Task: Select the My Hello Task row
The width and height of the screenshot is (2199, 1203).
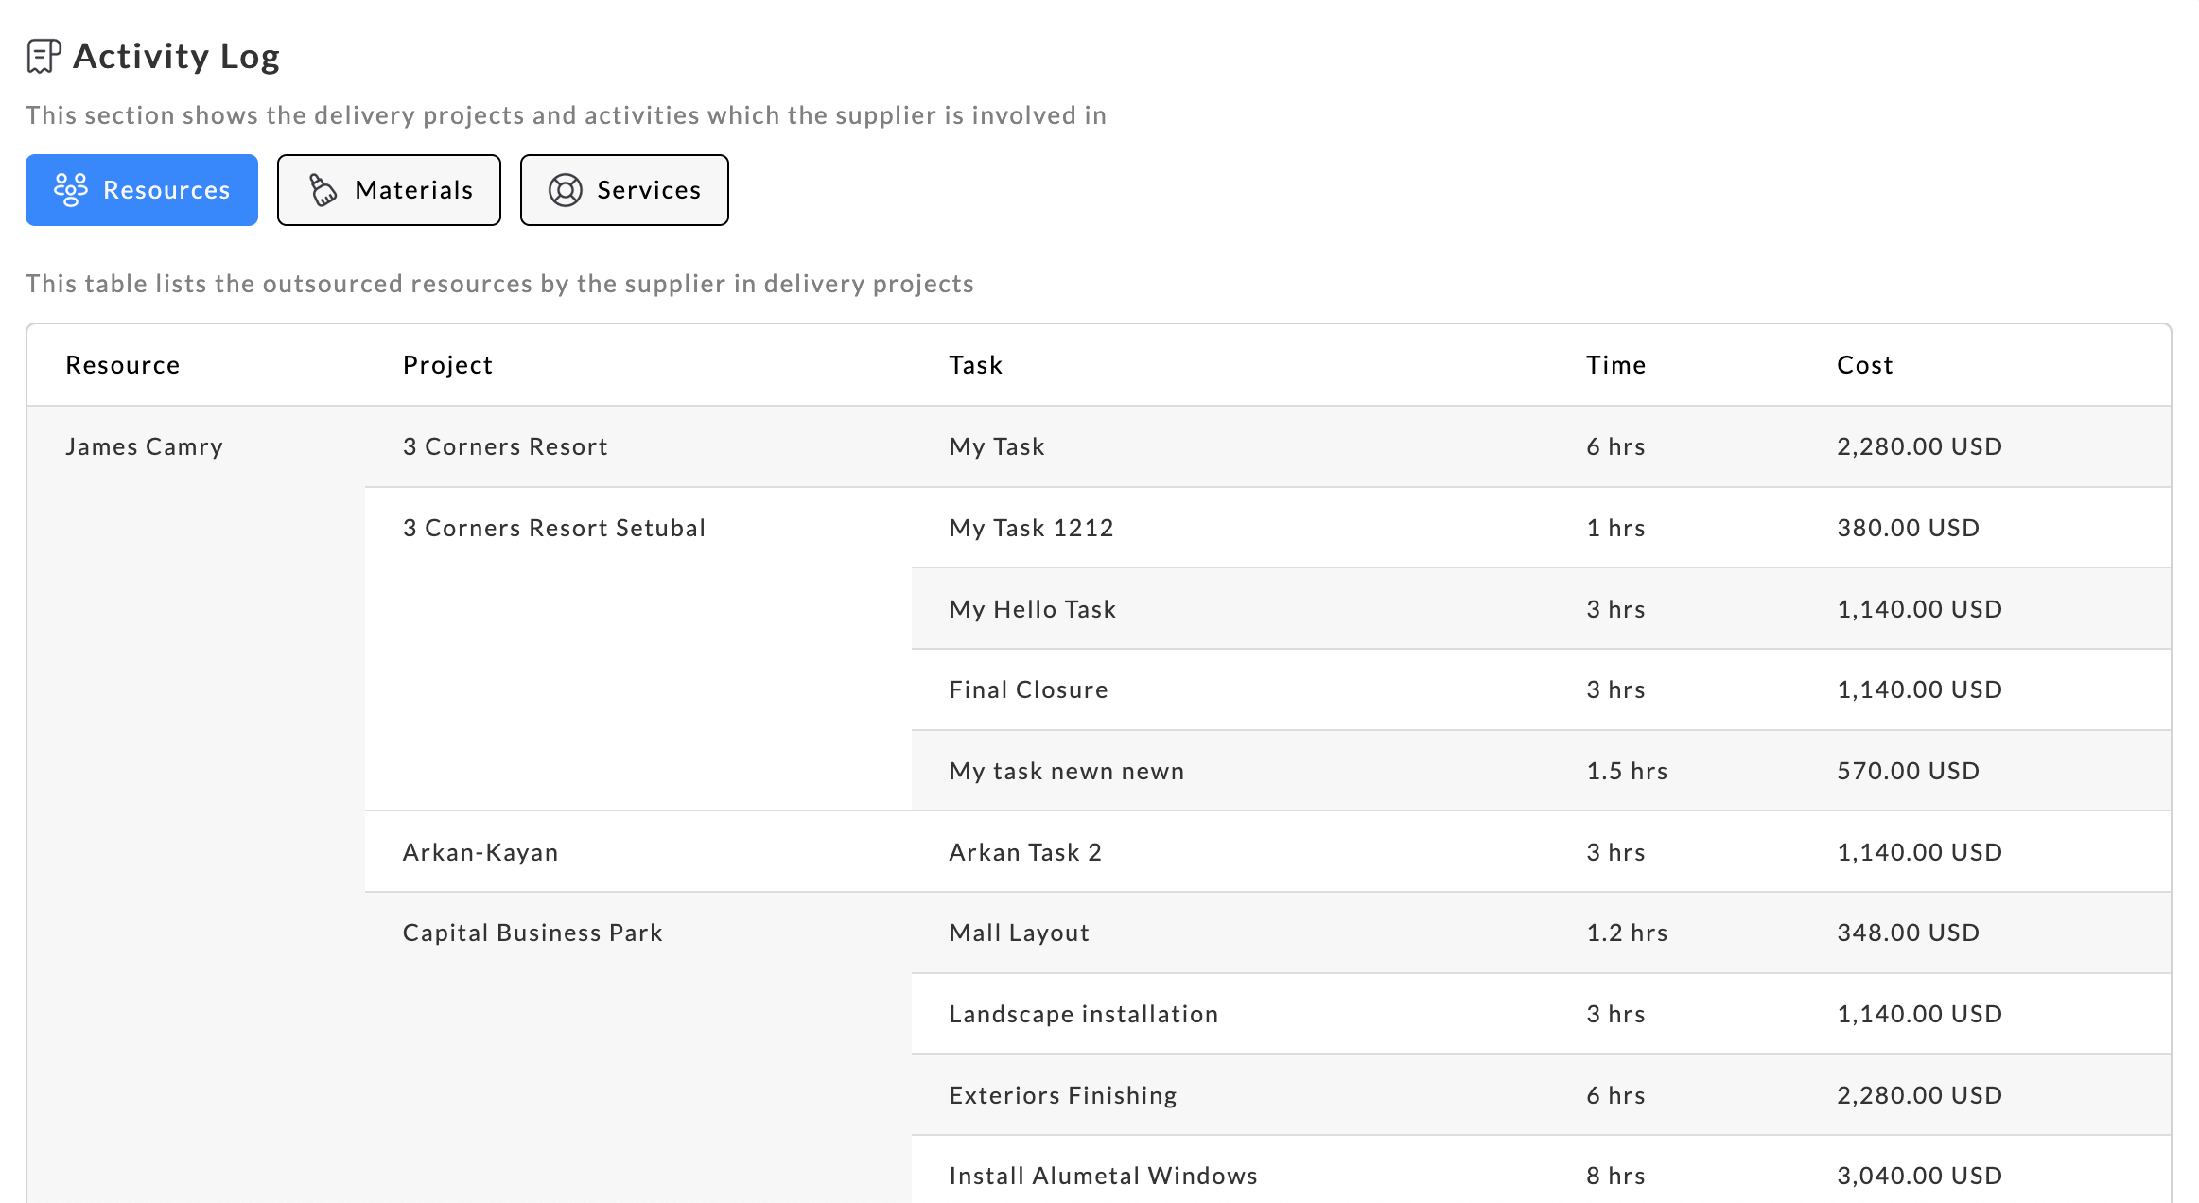Action: pos(1033,609)
